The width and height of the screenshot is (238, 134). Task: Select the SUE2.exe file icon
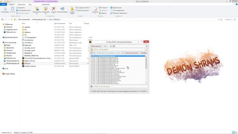[23, 63]
